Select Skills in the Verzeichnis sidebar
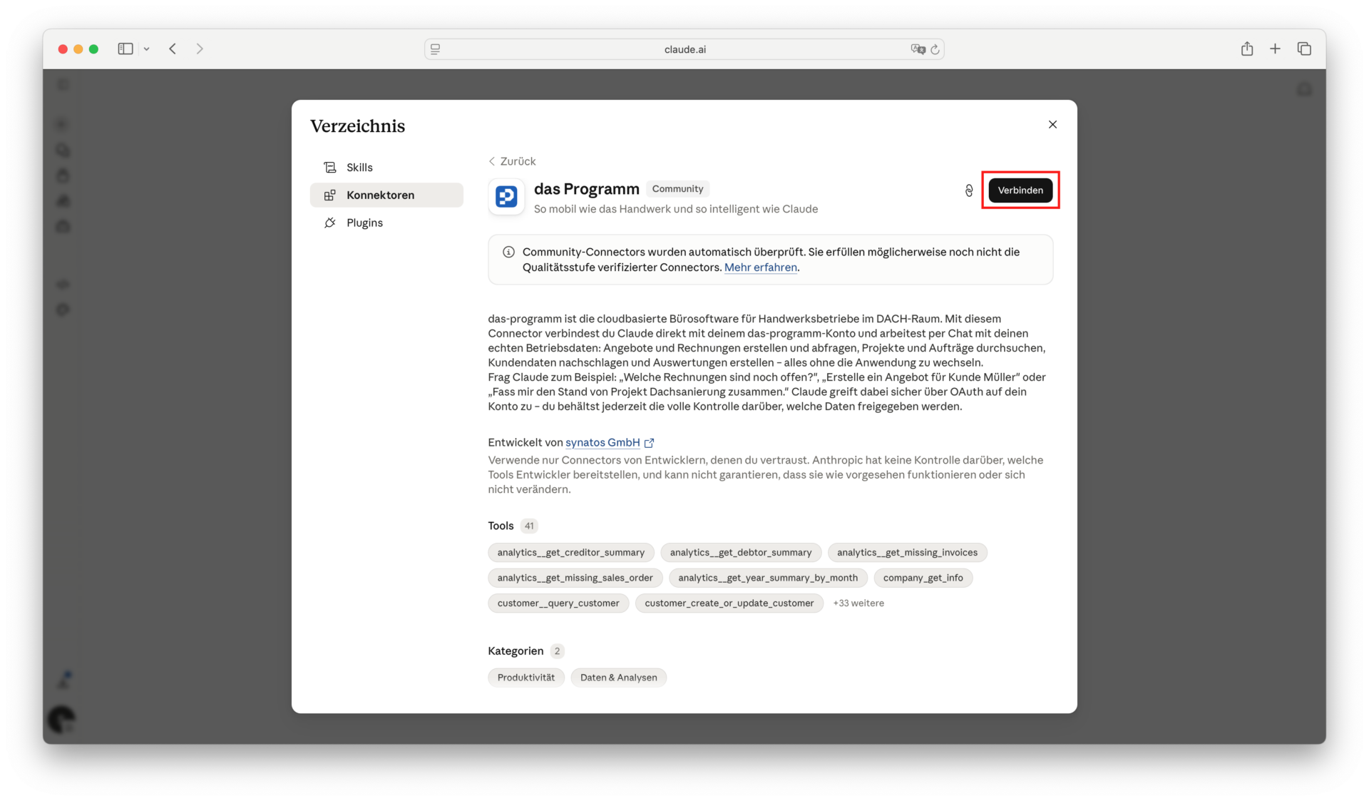 [386, 167]
